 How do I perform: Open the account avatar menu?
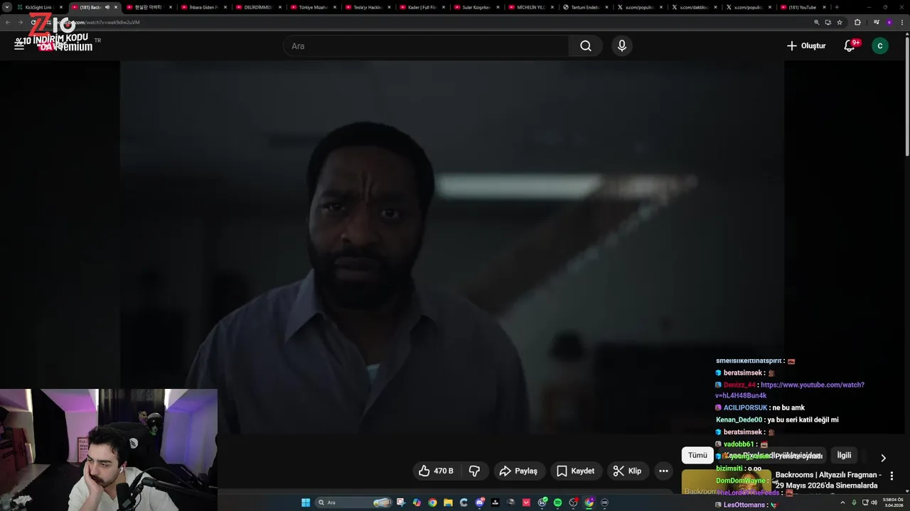tap(880, 46)
